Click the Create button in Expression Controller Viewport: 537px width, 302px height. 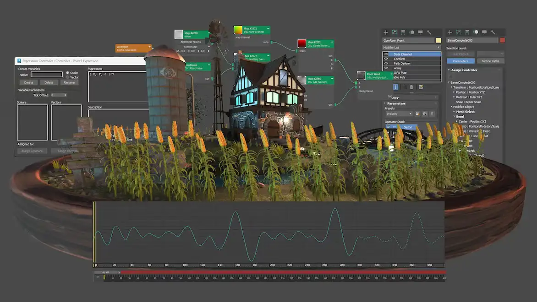[28, 82]
